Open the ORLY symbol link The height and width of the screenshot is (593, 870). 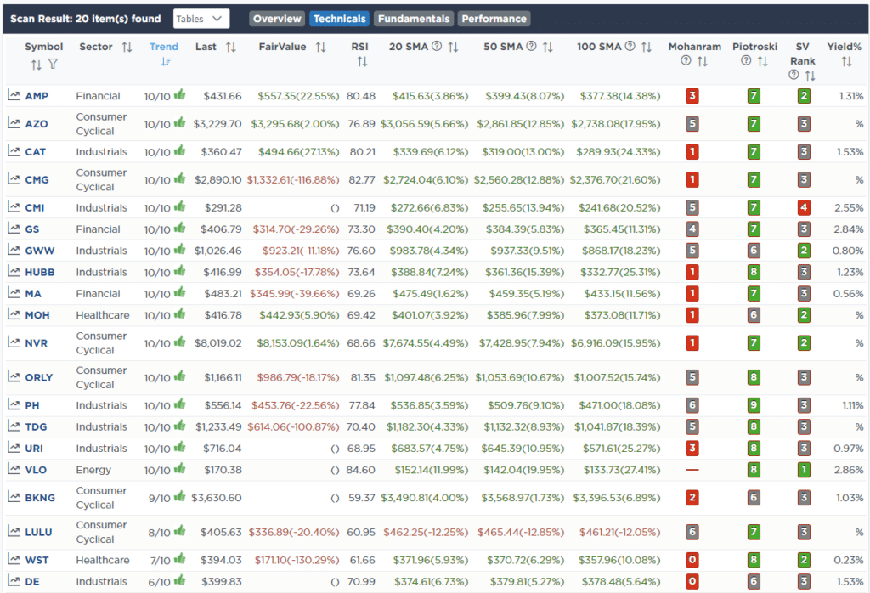39,378
